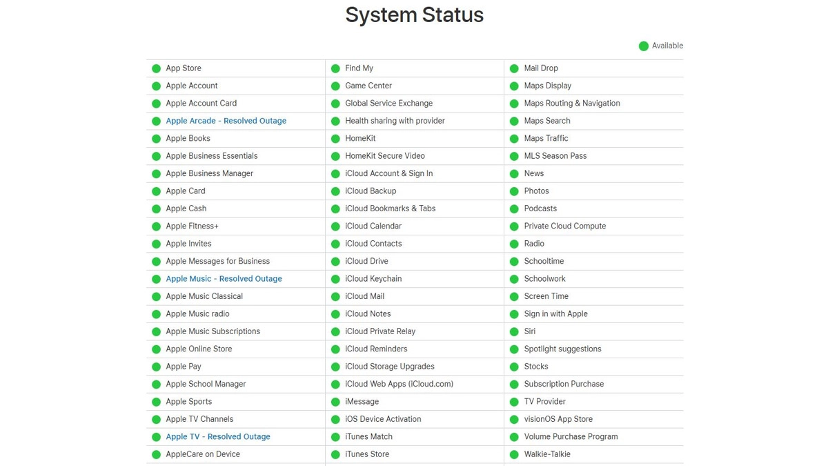Click the green dot next to Photos
Viewport: 828px width, 466px height.
[514, 191]
